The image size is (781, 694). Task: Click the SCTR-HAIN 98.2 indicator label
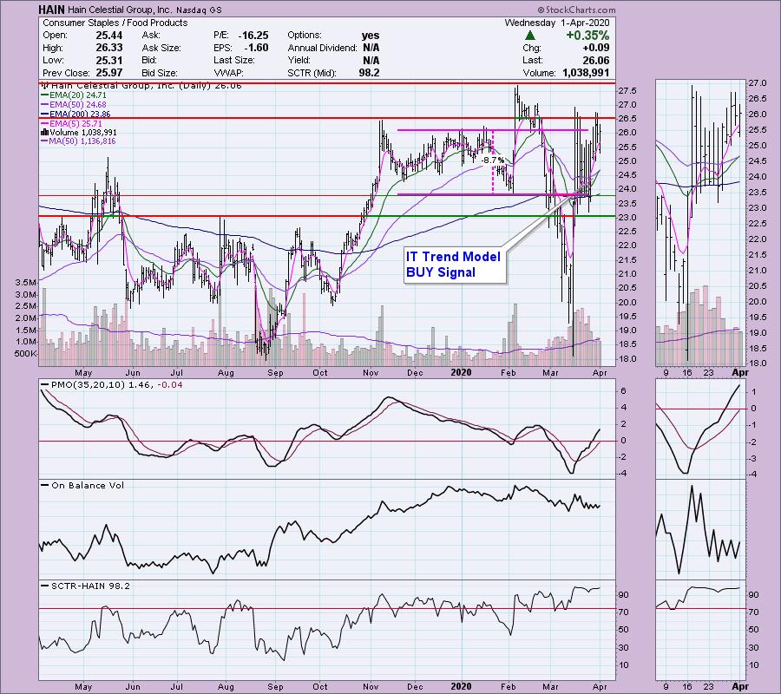[86, 586]
